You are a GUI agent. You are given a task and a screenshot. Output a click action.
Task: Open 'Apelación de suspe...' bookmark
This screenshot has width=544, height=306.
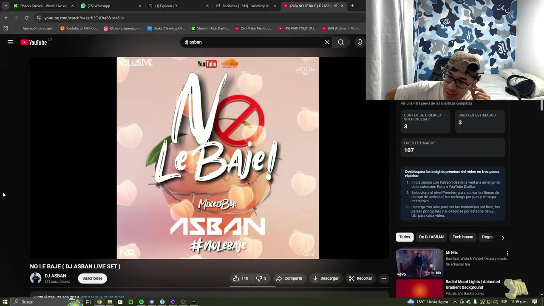pos(36,28)
